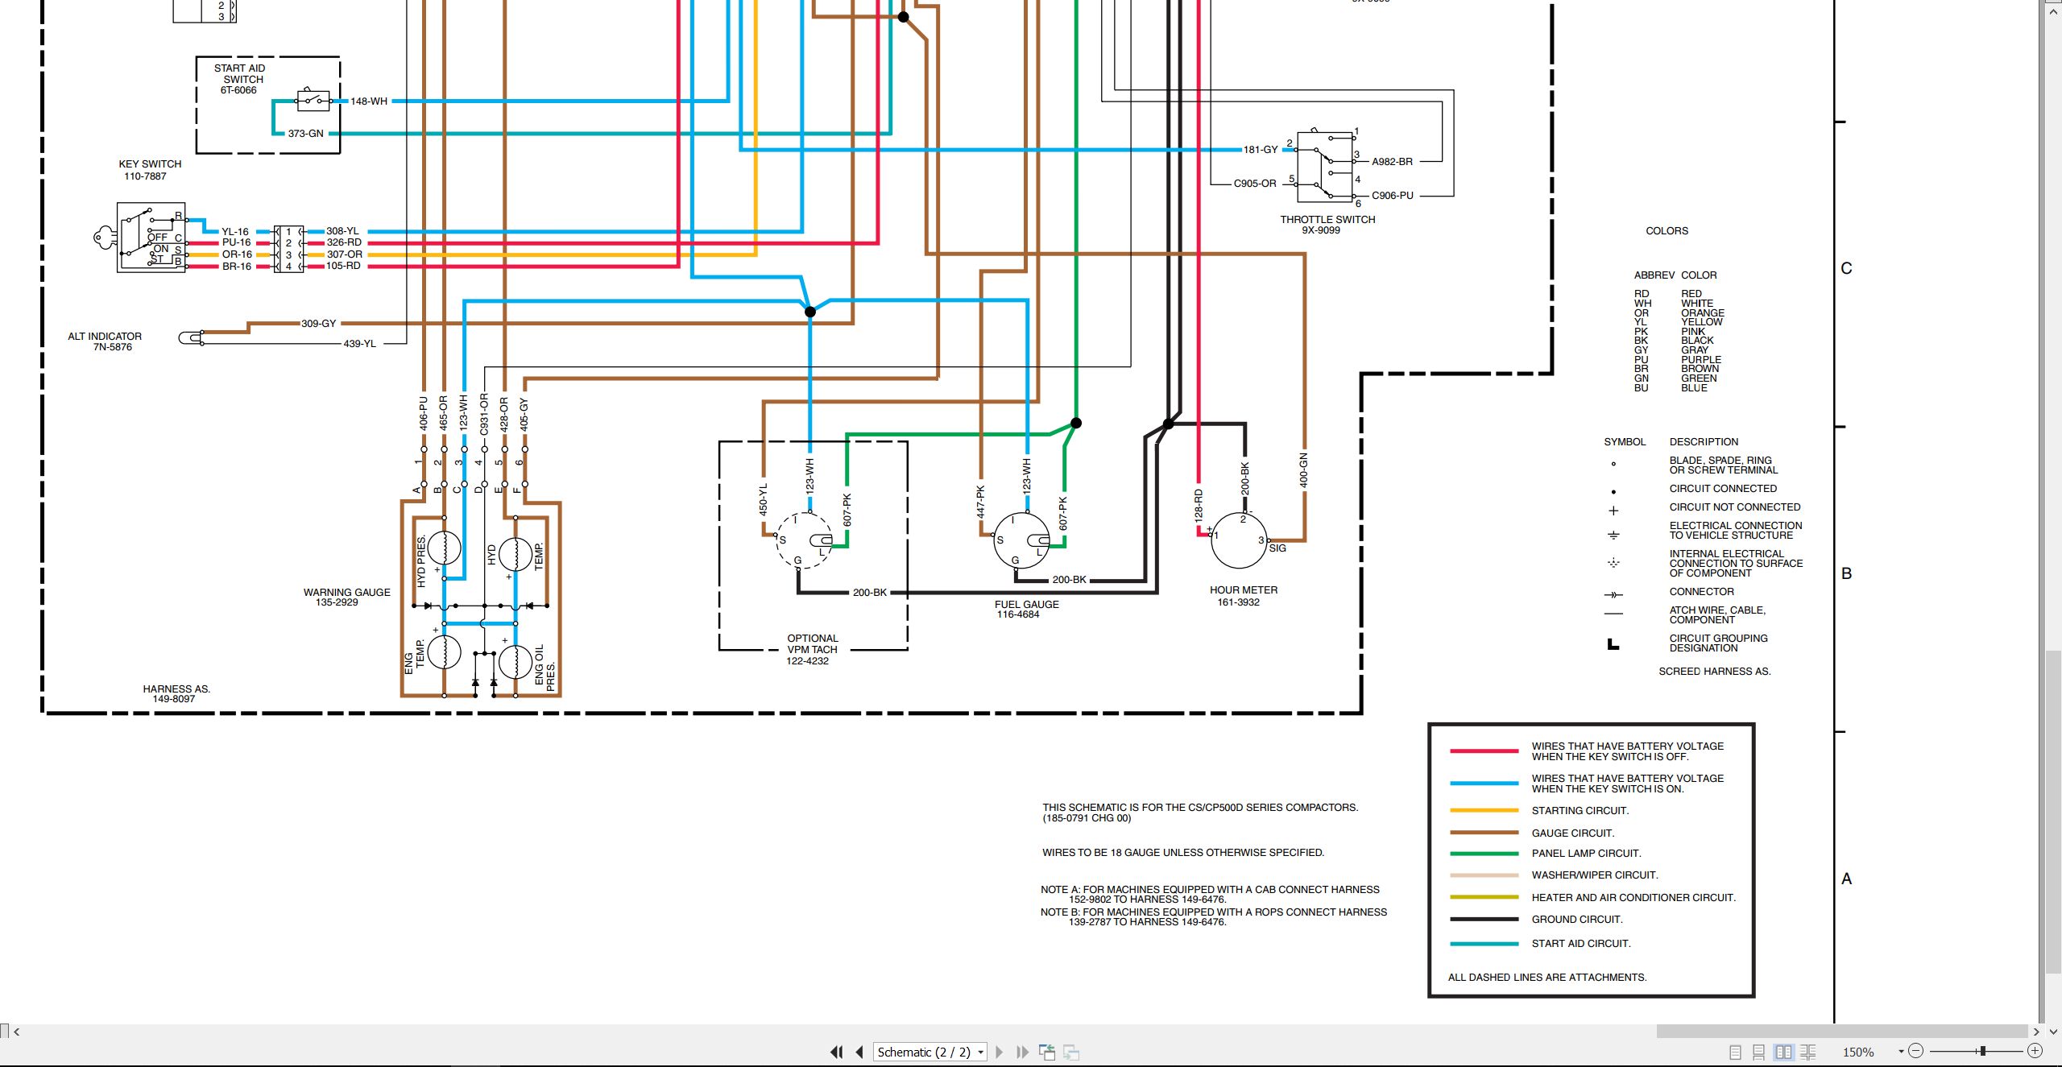This screenshot has height=1067, width=2062.
Task: Click the A982-BR wire label
Action: (1392, 162)
